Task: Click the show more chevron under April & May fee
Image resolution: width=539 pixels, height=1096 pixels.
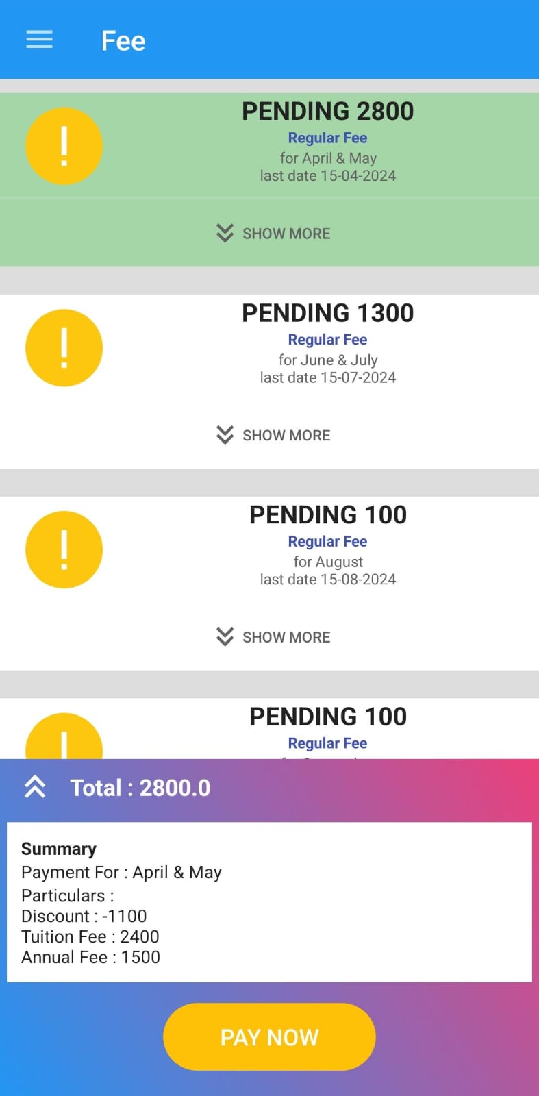Action: pos(225,234)
